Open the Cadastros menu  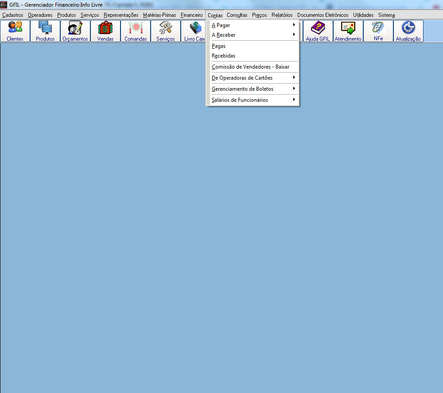tap(13, 15)
